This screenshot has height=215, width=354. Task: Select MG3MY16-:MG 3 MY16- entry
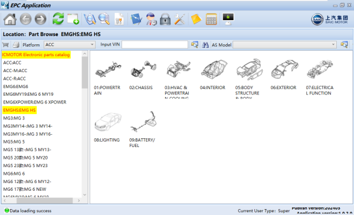point(28,134)
